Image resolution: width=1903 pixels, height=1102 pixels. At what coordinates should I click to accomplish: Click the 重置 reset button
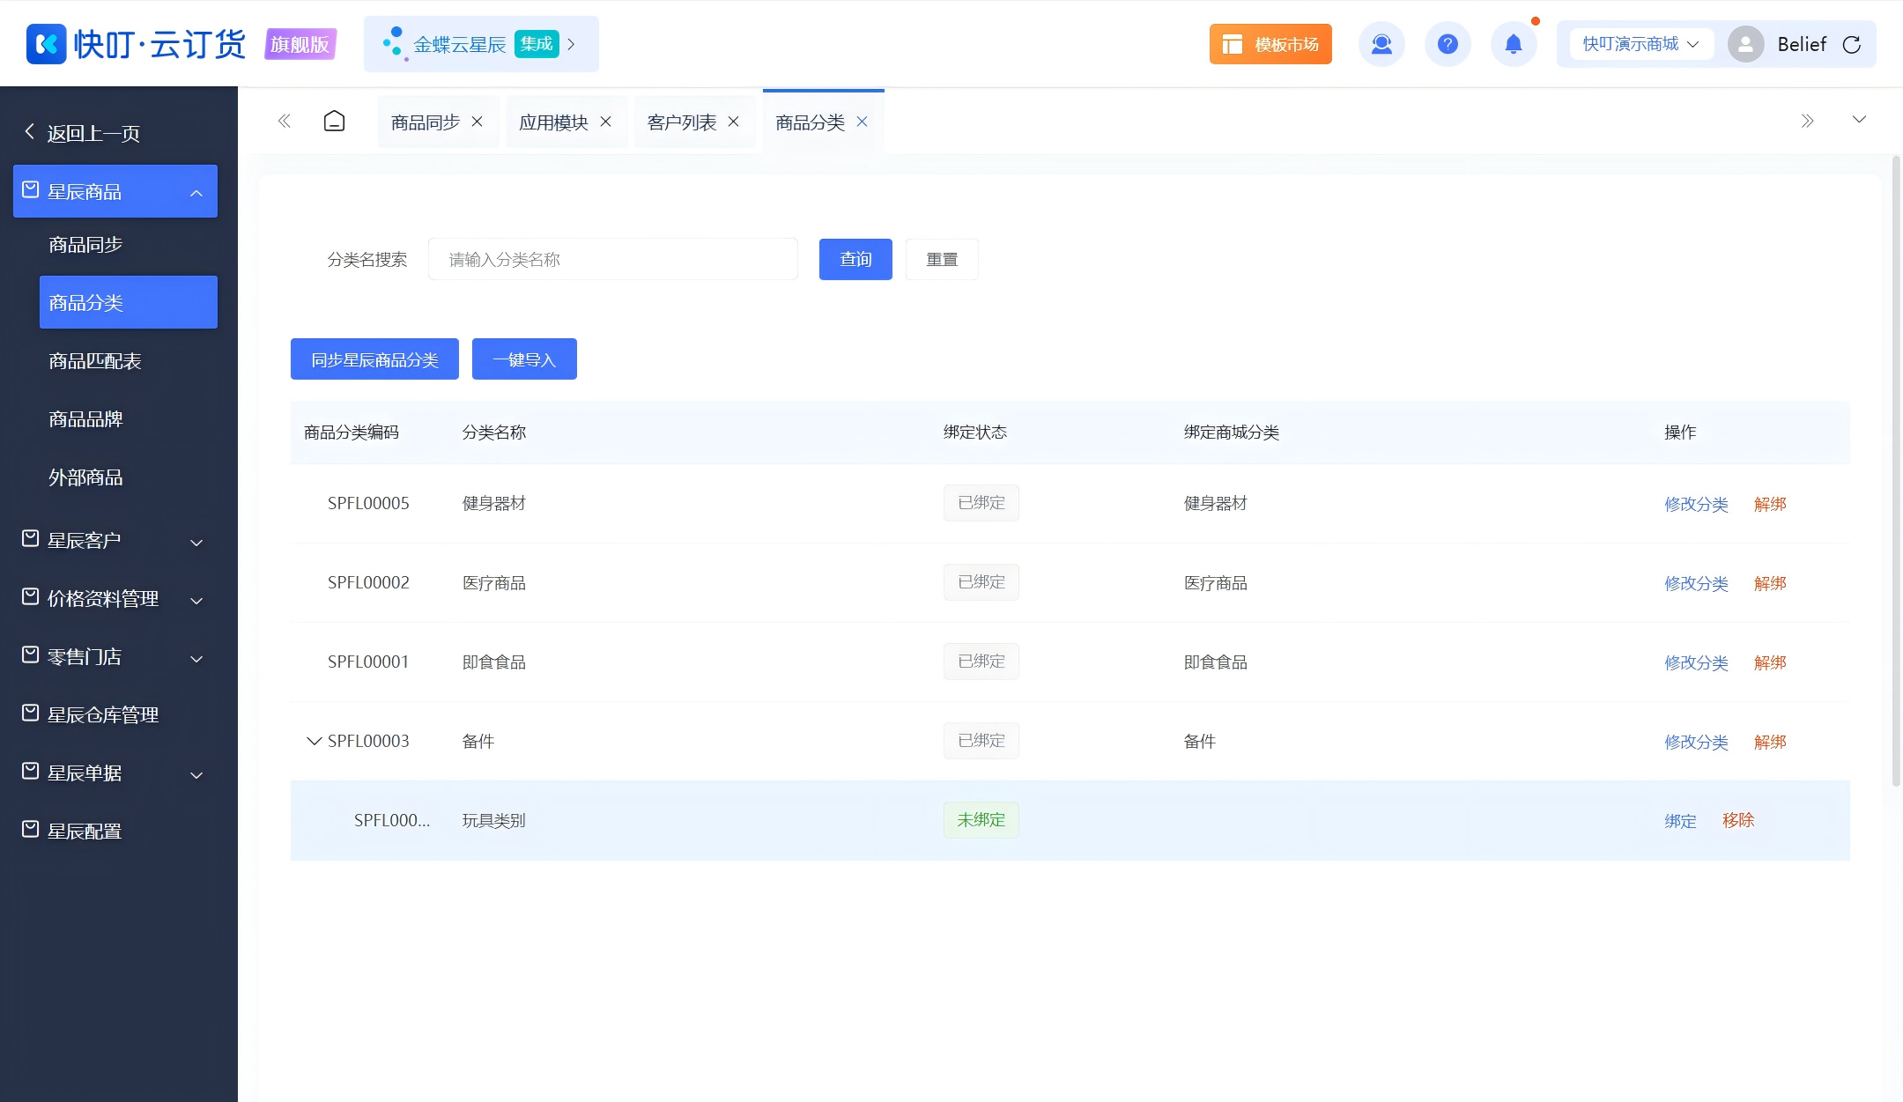(942, 259)
